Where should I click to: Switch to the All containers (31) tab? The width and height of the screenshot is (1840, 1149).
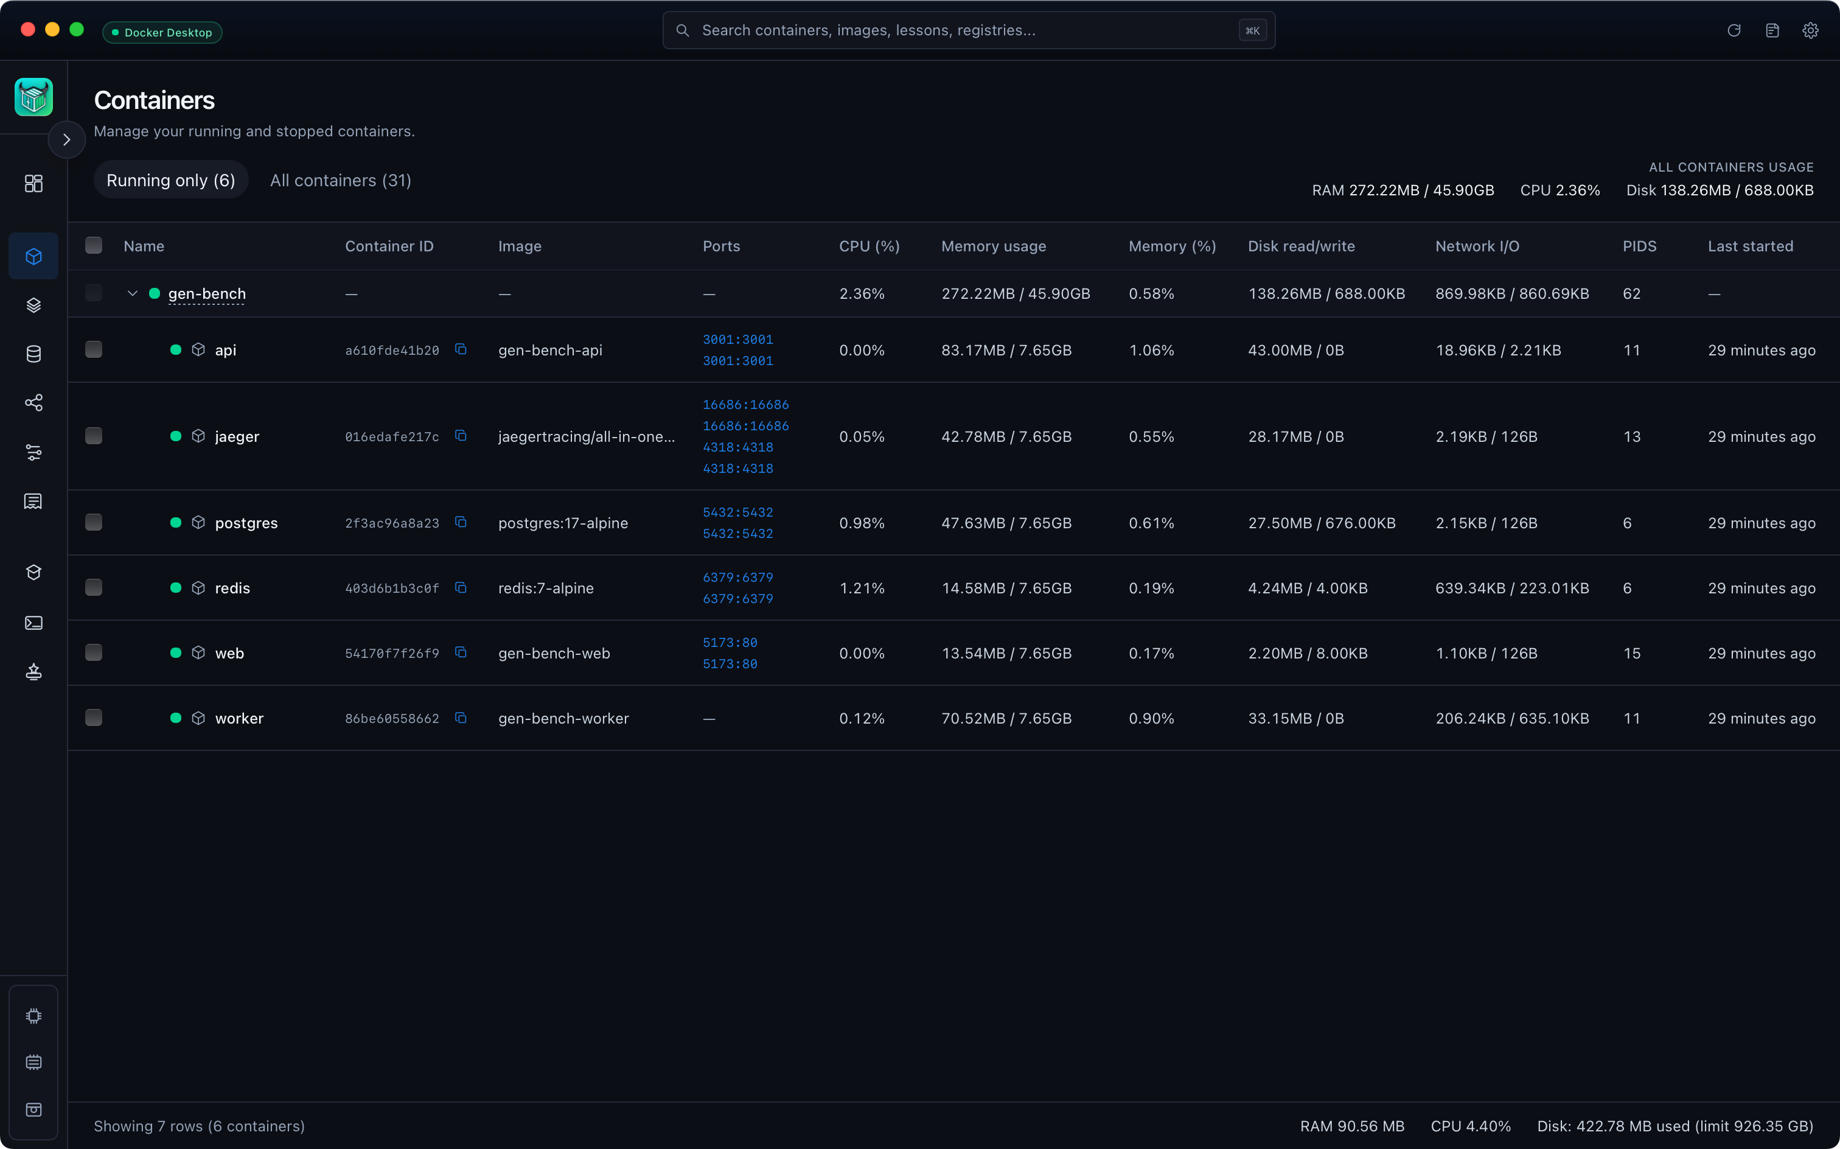[x=340, y=180]
